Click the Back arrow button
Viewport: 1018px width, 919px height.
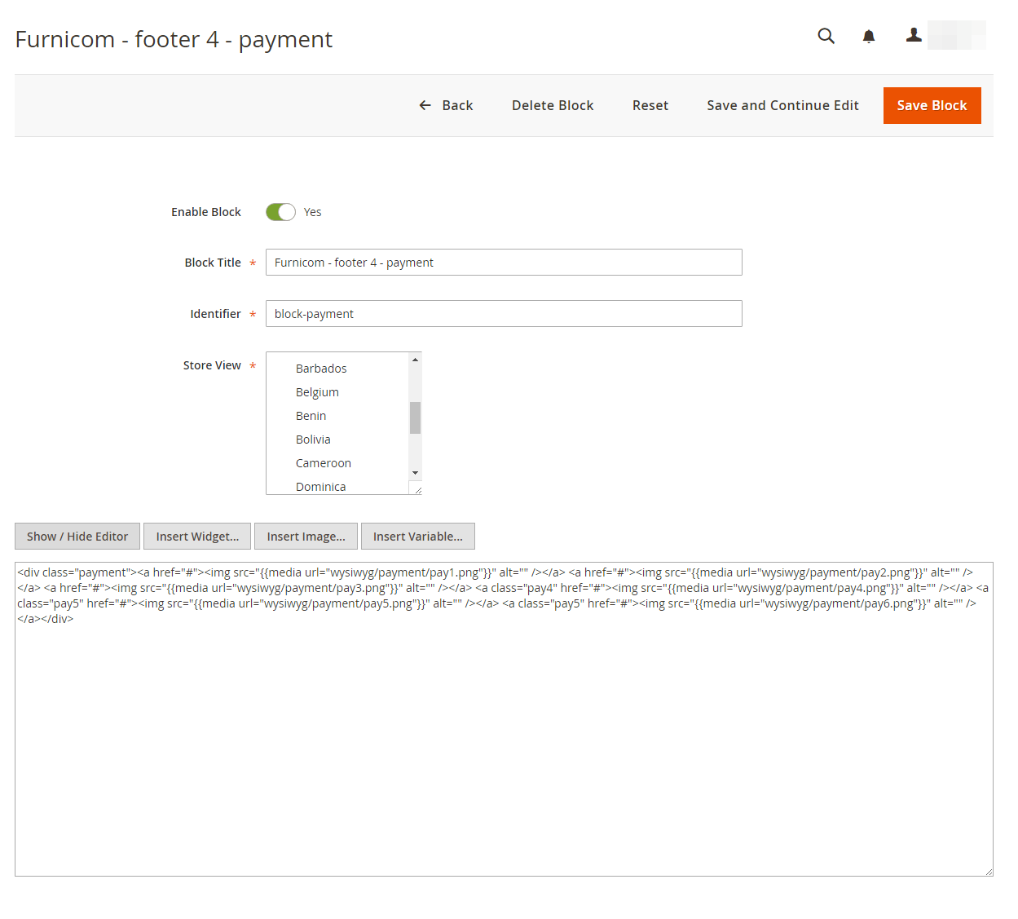tap(446, 105)
